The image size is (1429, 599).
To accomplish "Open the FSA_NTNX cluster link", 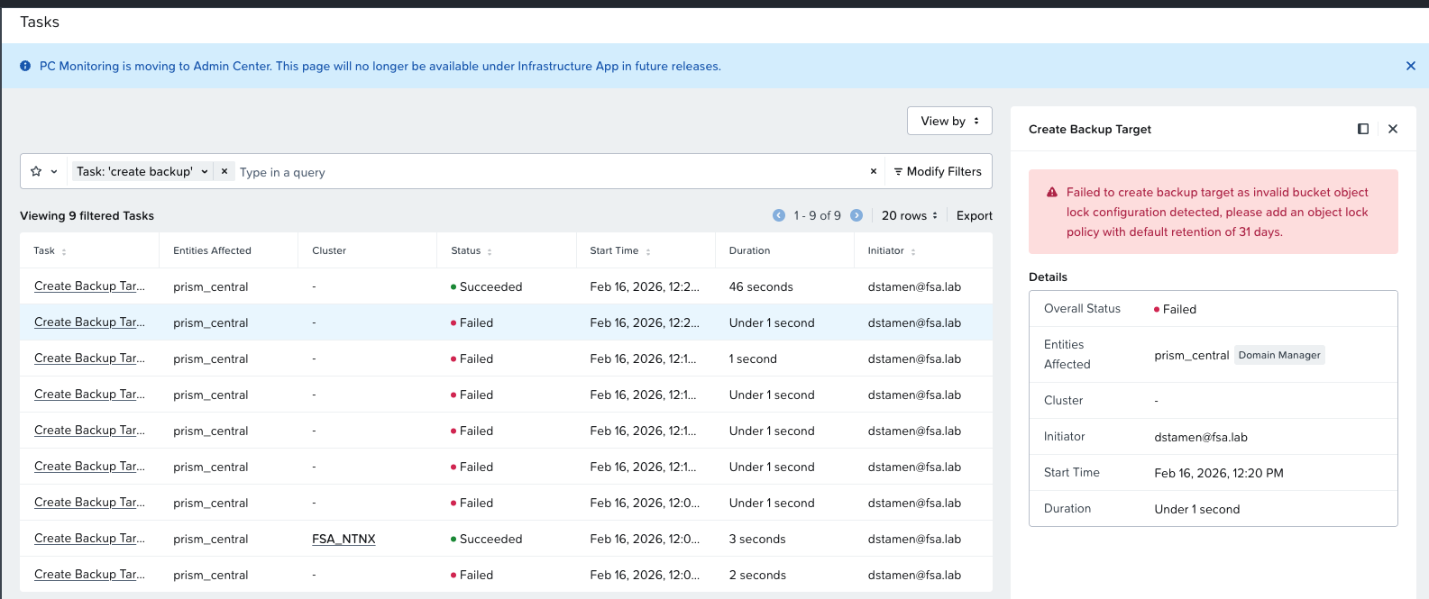I will pyautogui.click(x=344, y=539).
